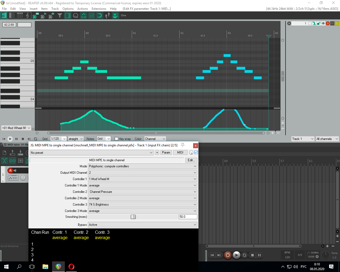This screenshot has height=272, width=340.
Task: Toggle the empty checkbox beside track number 1
Action: [x=310, y=23]
